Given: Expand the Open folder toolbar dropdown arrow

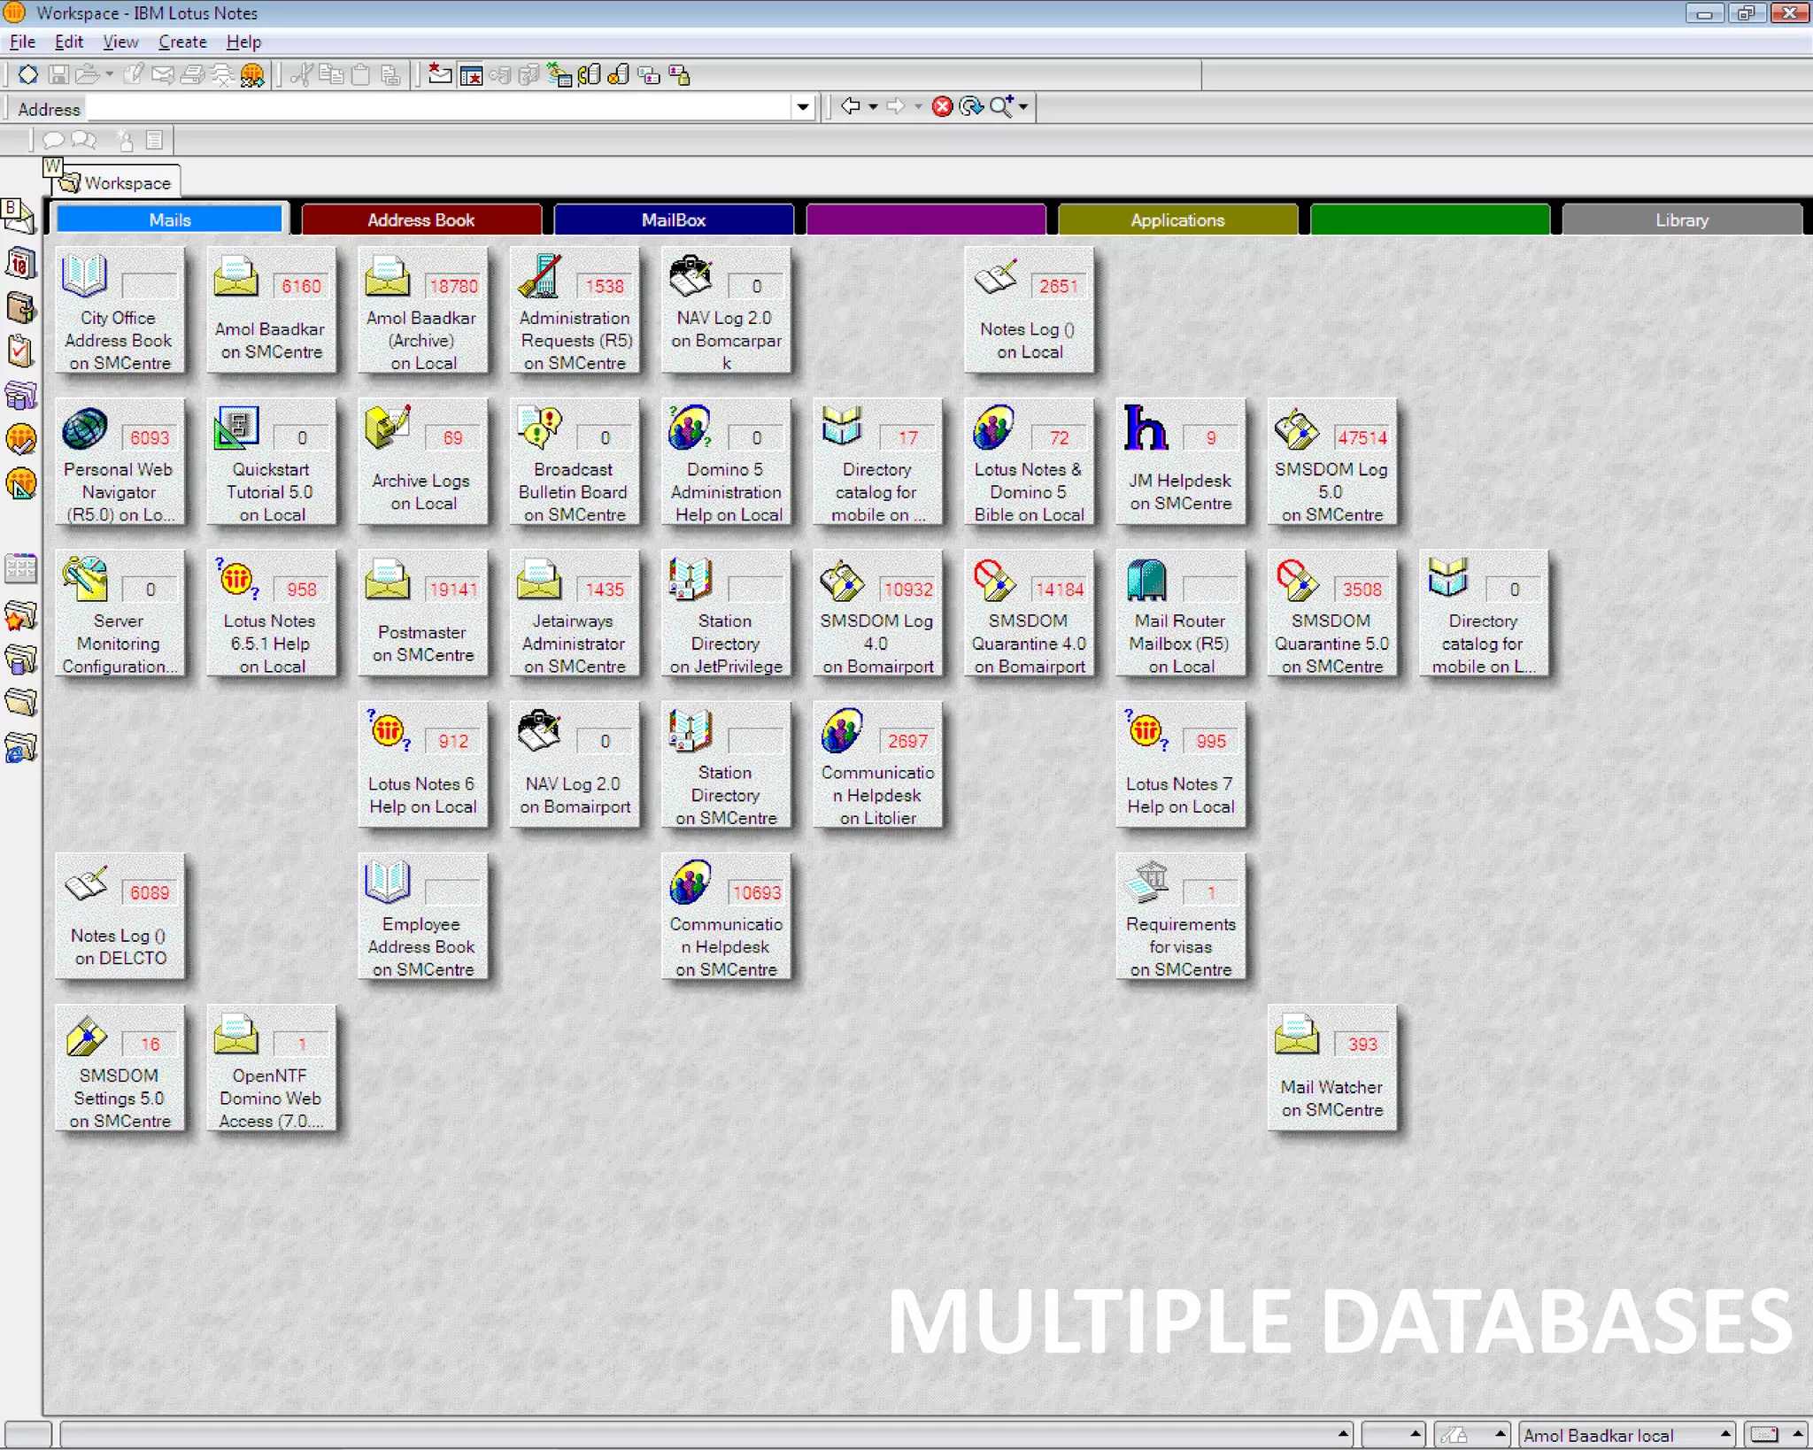Looking at the screenshot, I should [x=109, y=75].
